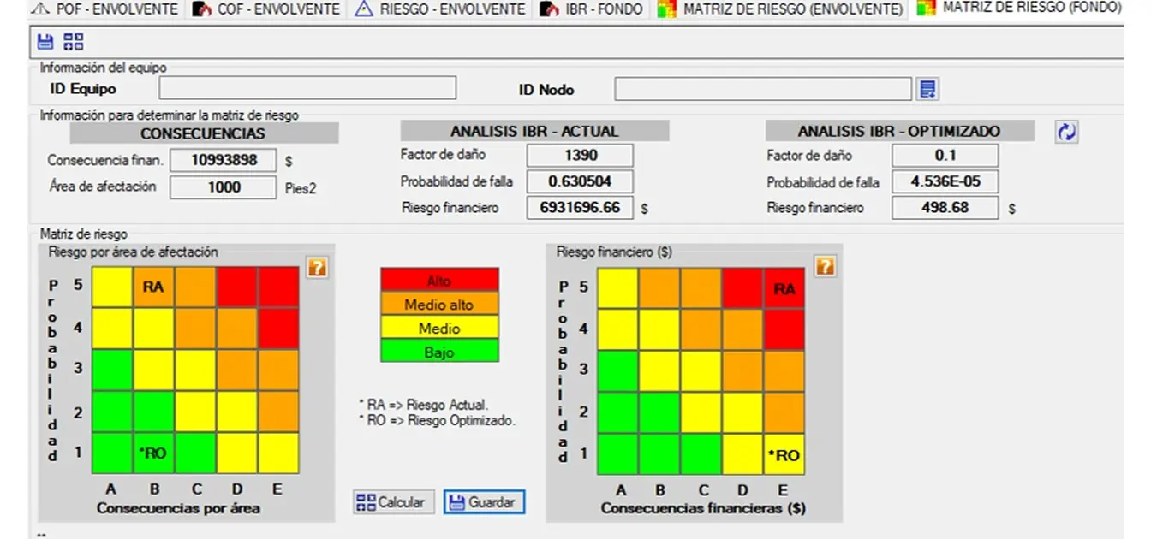Open RIESGO - ENVOLVENTE tab

tap(440, 9)
